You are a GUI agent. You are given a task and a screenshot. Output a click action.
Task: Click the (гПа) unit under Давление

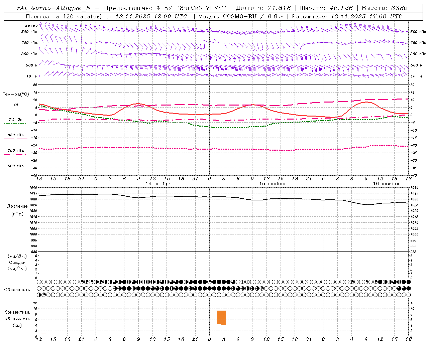click(x=17, y=214)
